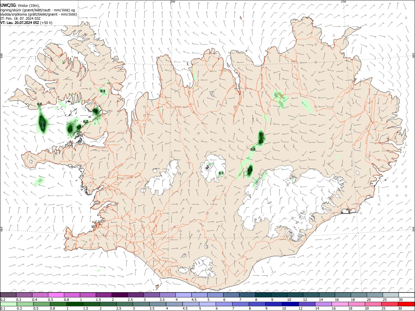The width and height of the screenshot is (415, 311).
Task: Click the 64N latitude label at right edge
Action: click(x=413, y=229)
